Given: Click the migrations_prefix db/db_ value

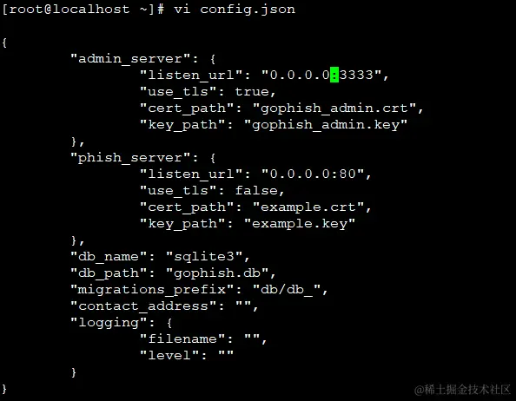Looking at the screenshot, I should tap(287, 289).
